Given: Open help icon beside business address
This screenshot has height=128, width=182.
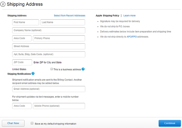Looking at the screenshot, I should (x=83, y=69).
